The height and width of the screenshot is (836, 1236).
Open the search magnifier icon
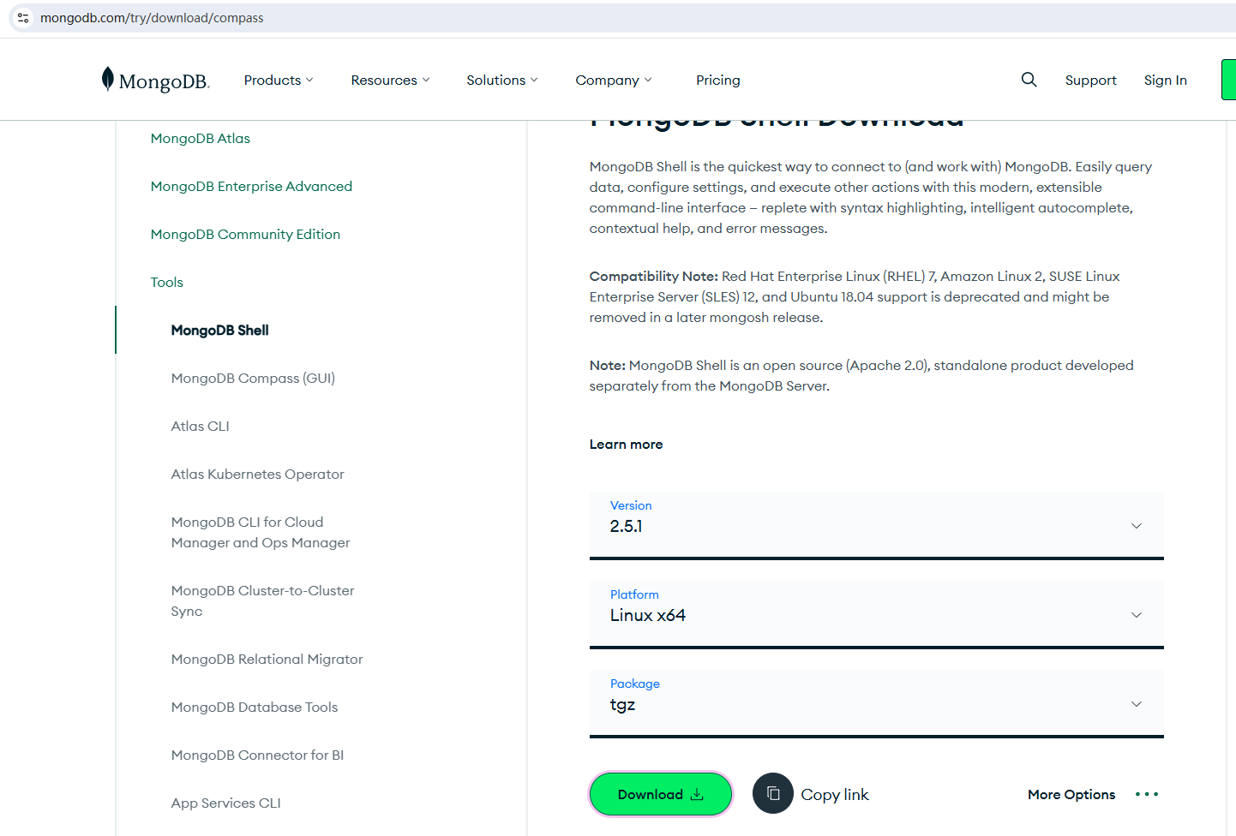tap(1029, 80)
